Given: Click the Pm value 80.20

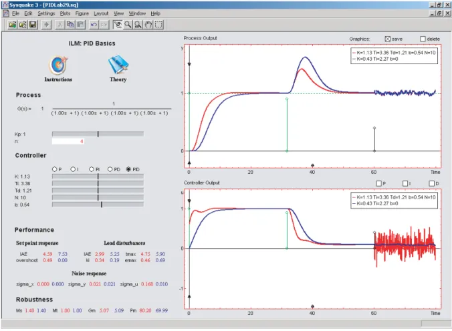Looking at the screenshot, I should coord(145,310).
